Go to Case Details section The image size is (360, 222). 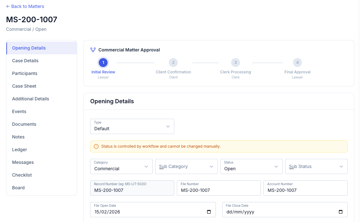point(25,61)
